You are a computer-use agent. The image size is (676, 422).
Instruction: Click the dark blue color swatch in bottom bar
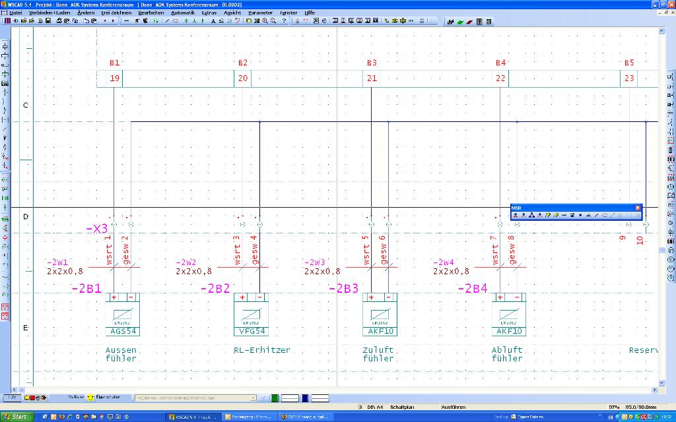pos(305,398)
